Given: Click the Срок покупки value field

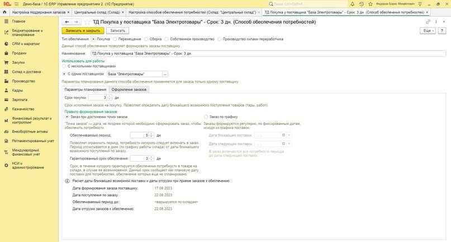Looking at the screenshot, I should coord(98,98).
